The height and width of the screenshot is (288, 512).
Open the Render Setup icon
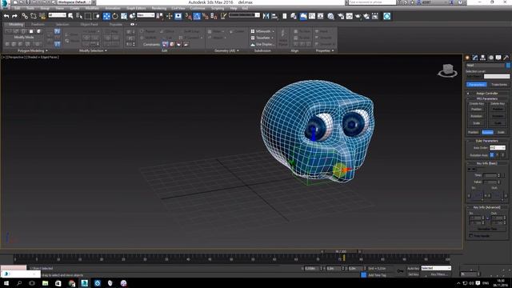(x=341, y=16)
